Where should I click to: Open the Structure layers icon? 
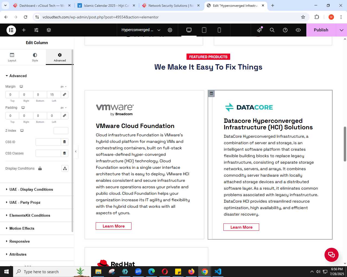pos(49,30)
